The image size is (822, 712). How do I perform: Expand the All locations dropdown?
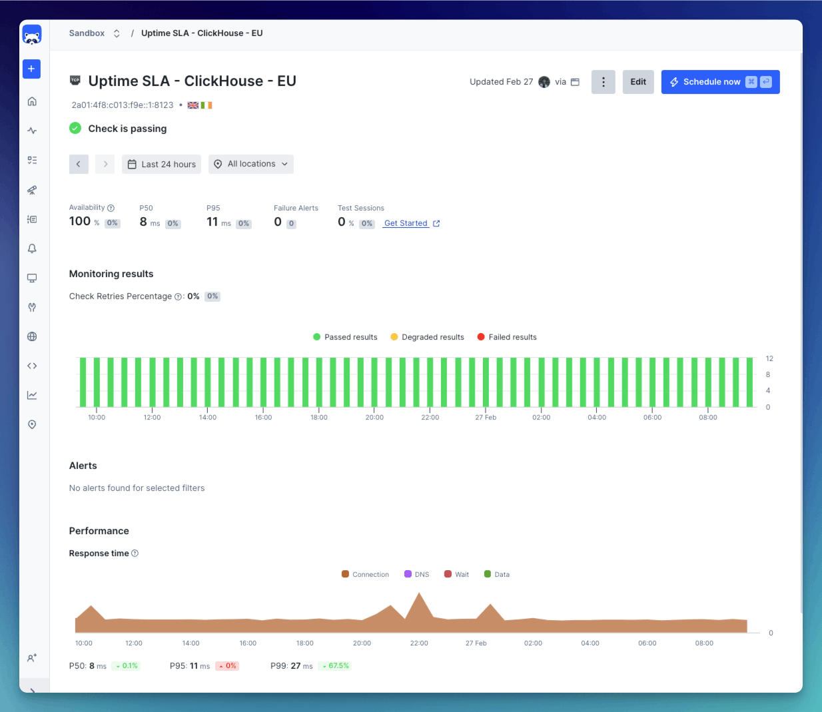251,164
